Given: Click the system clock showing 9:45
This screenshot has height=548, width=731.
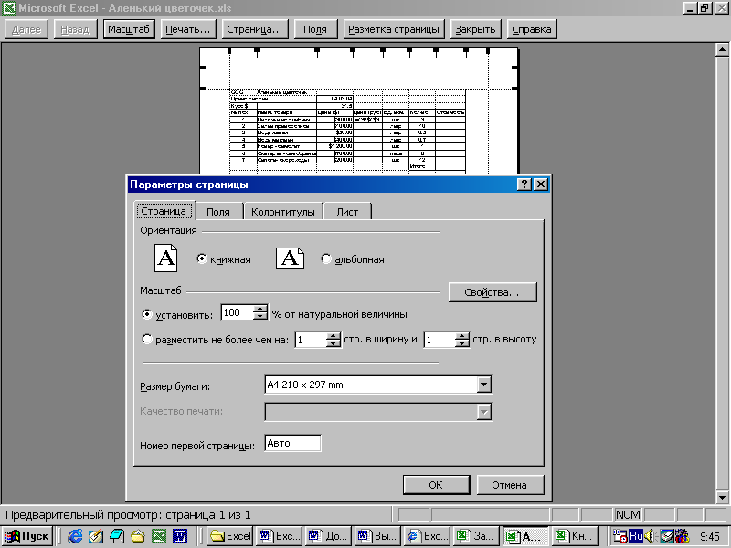Looking at the screenshot, I should tap(710, 537).
